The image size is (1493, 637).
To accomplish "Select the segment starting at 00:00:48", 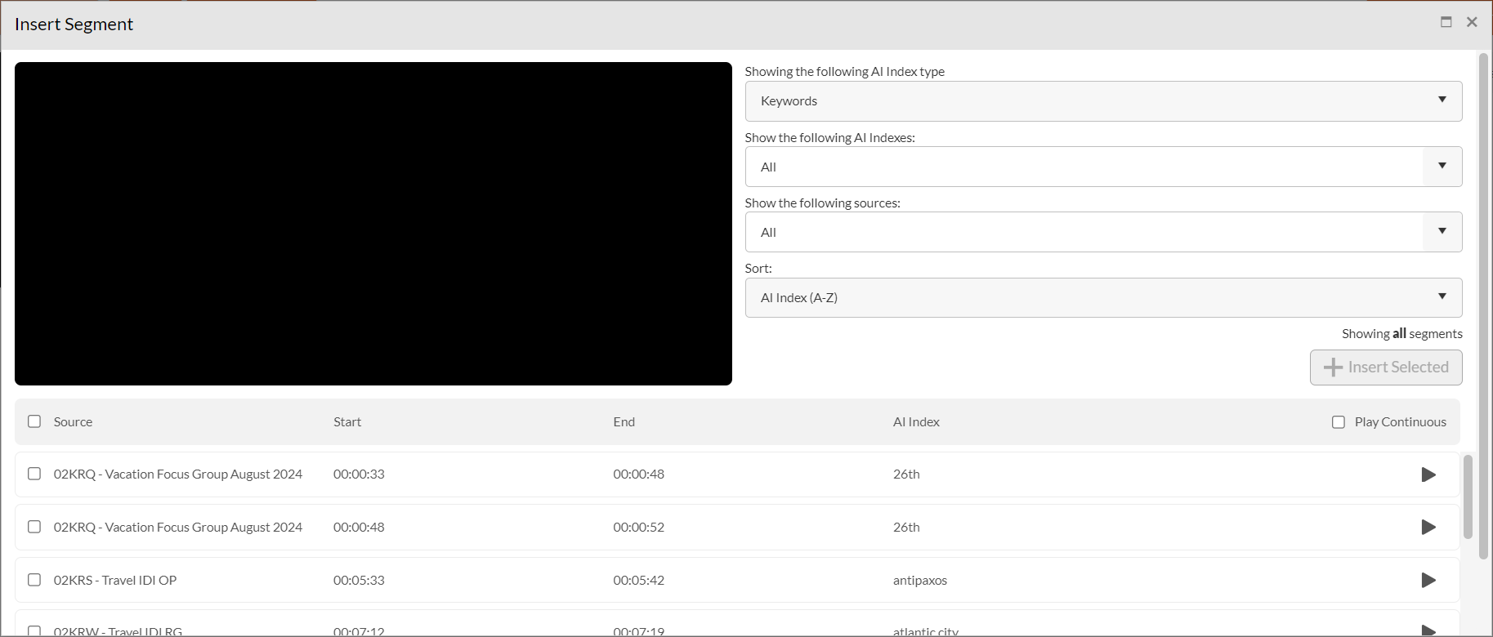I will coord(34,527).
